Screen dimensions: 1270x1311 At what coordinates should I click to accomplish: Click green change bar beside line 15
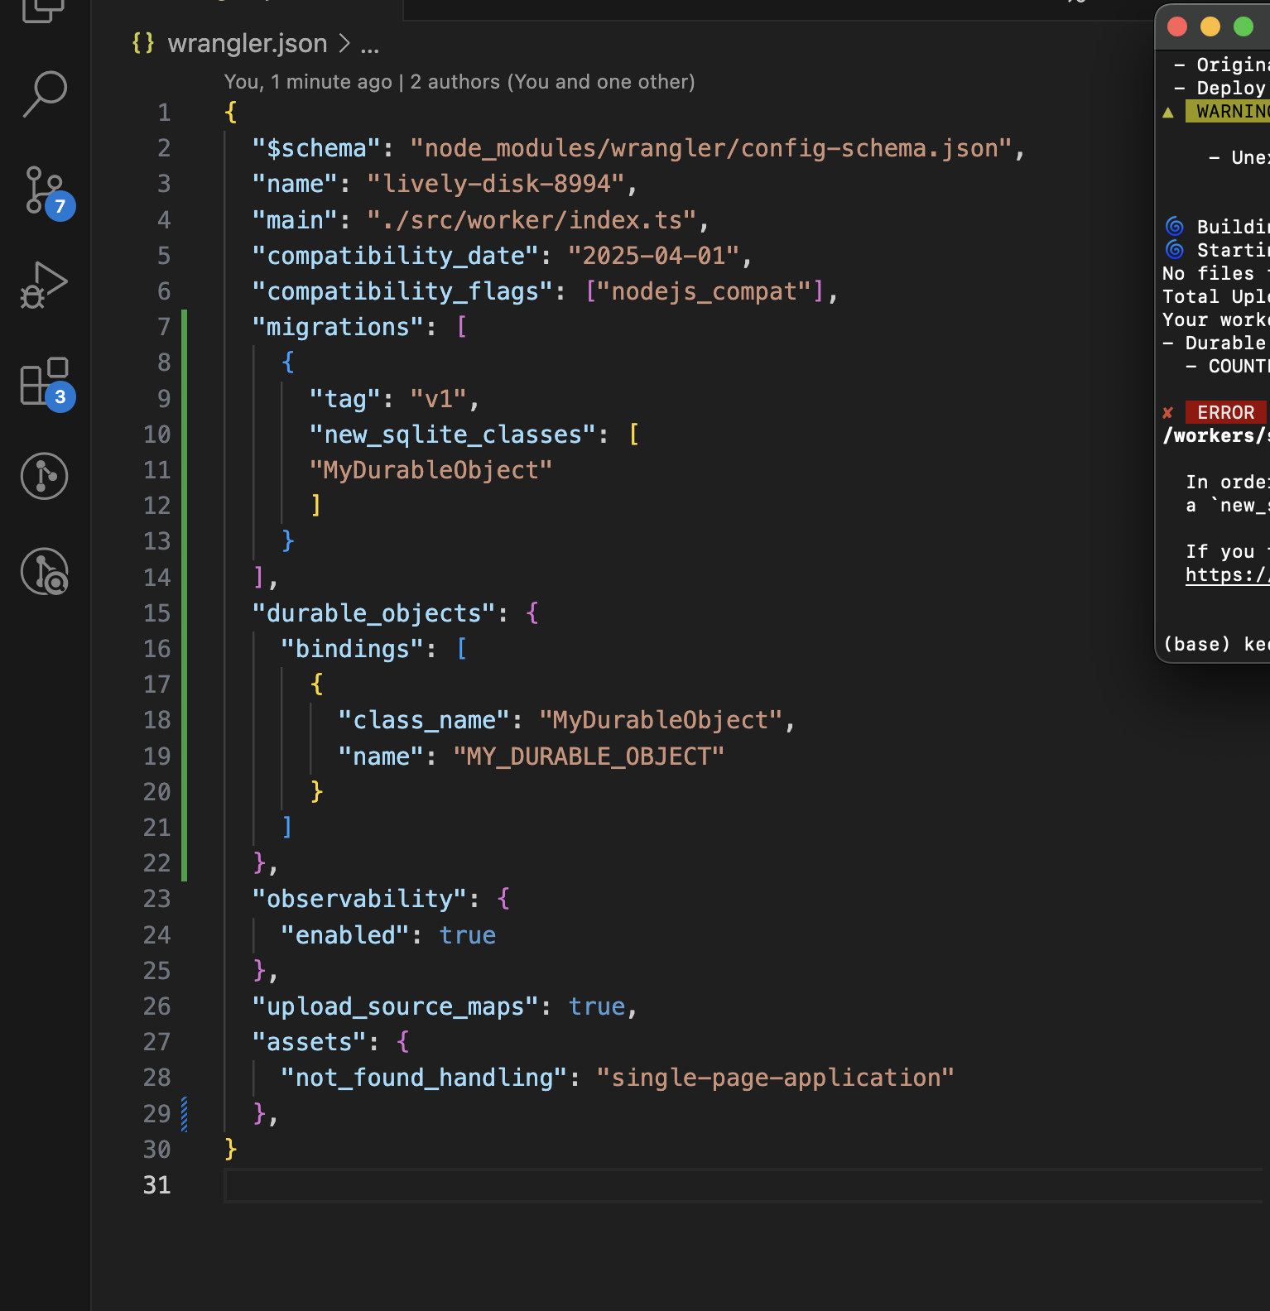(184, 613)
